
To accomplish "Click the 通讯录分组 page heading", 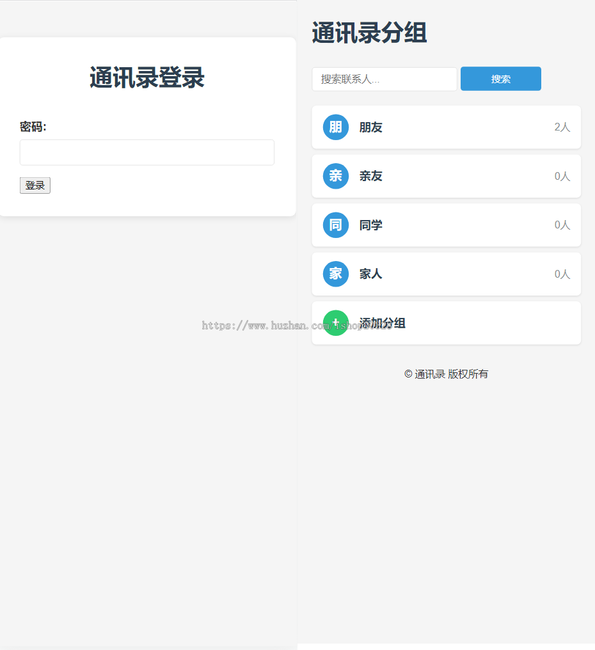I will [369, 33].
